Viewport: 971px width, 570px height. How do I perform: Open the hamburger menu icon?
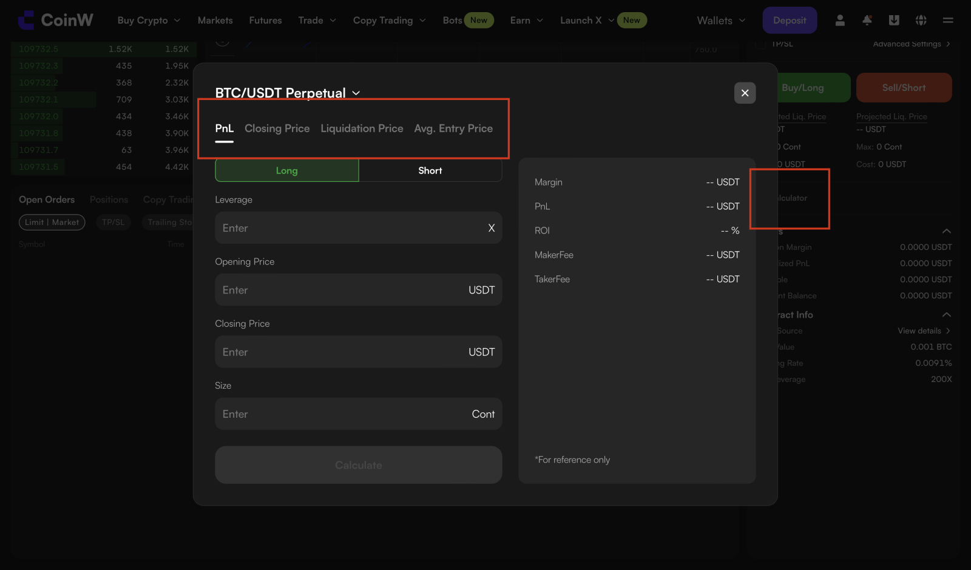(x=948, y=21)
